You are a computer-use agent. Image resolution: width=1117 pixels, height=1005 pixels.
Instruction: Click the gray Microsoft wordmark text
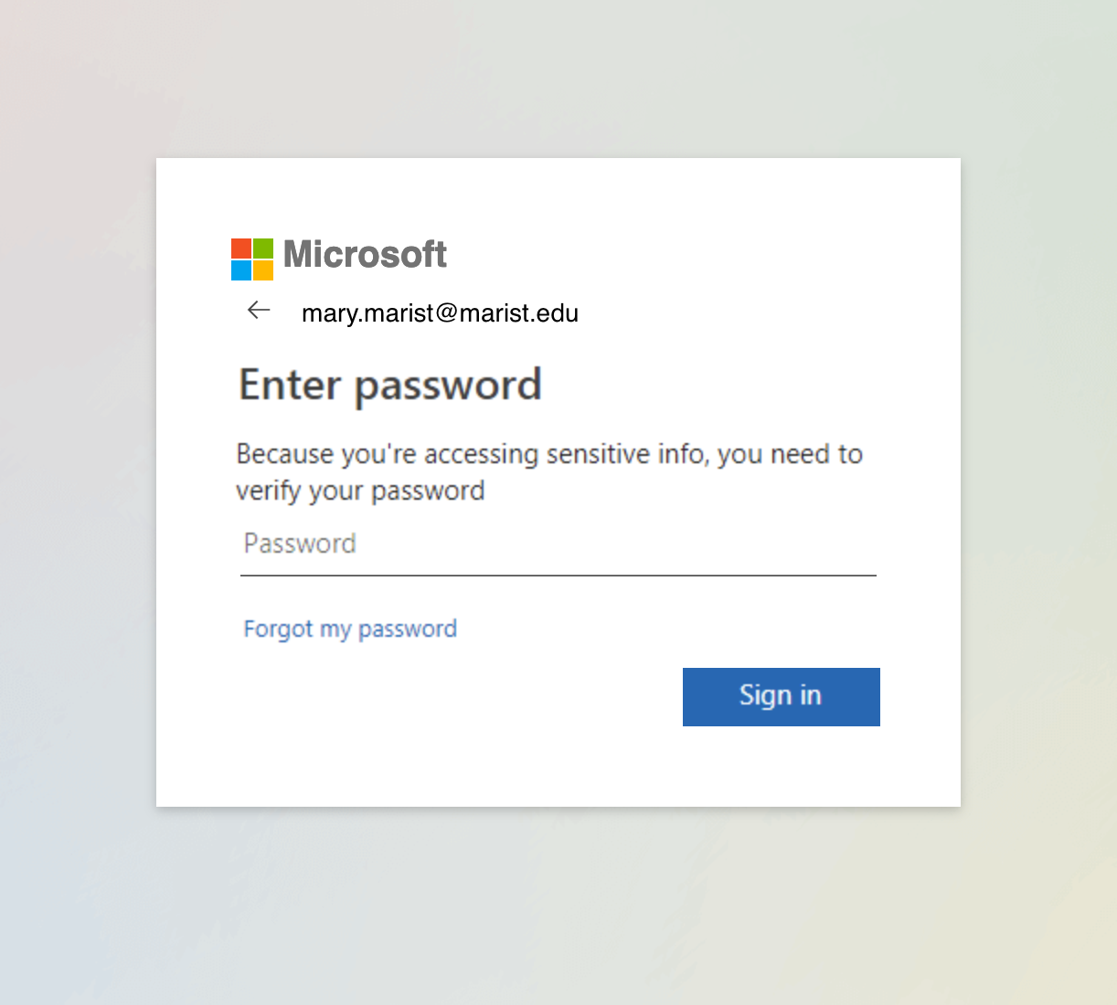coord(365,254)
